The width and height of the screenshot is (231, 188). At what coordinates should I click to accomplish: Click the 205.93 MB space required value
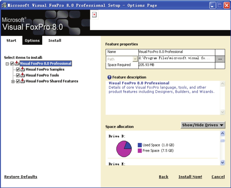tap(146, 65)
